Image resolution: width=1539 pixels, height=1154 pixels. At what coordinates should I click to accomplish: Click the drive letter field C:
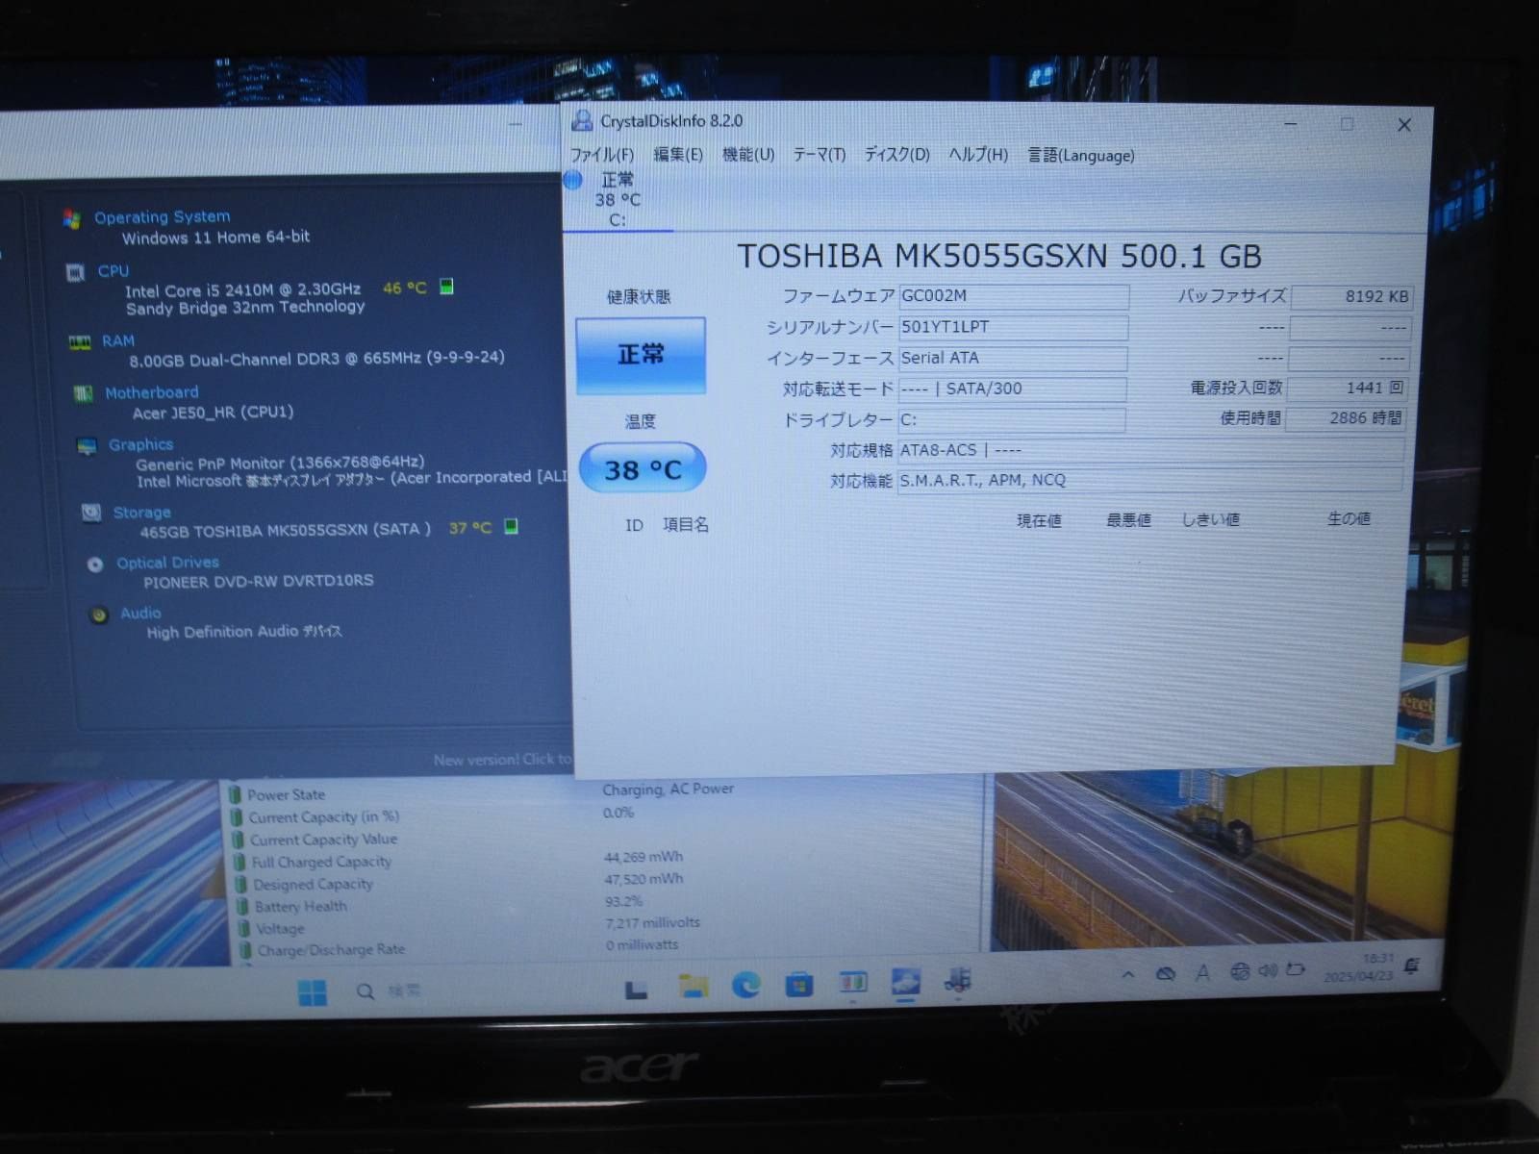[x=1011, y=419]
